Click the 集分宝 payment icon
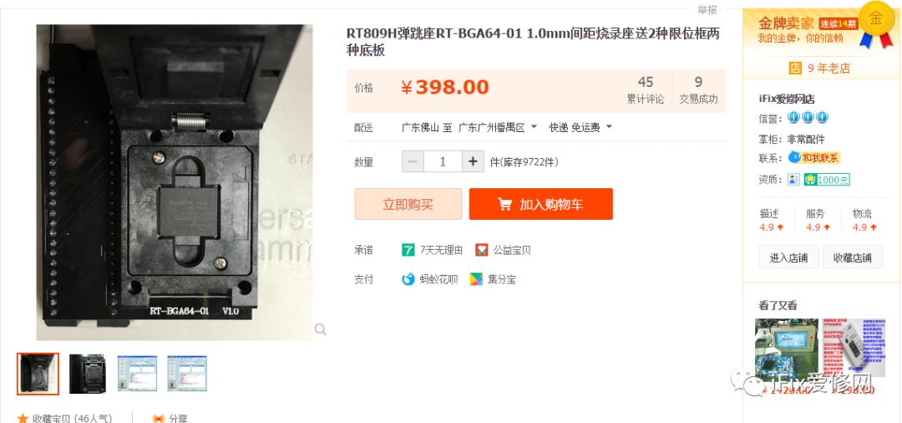 (x=476, y=280)
